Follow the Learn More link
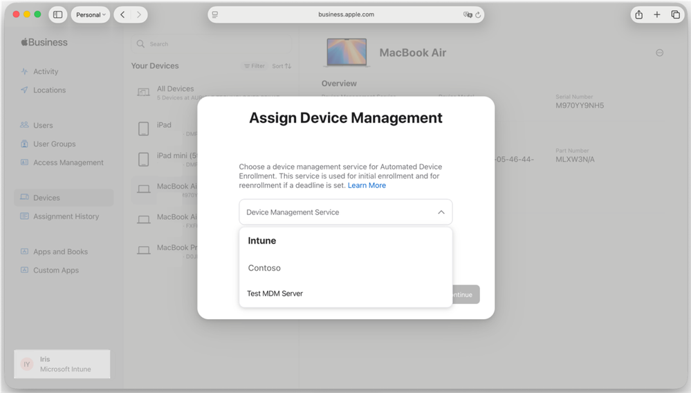 click(367, 185)
